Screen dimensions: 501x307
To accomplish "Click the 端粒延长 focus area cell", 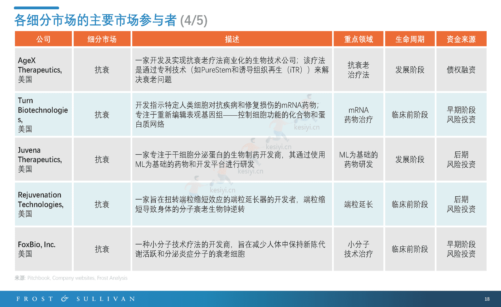I will pos(358,204).
